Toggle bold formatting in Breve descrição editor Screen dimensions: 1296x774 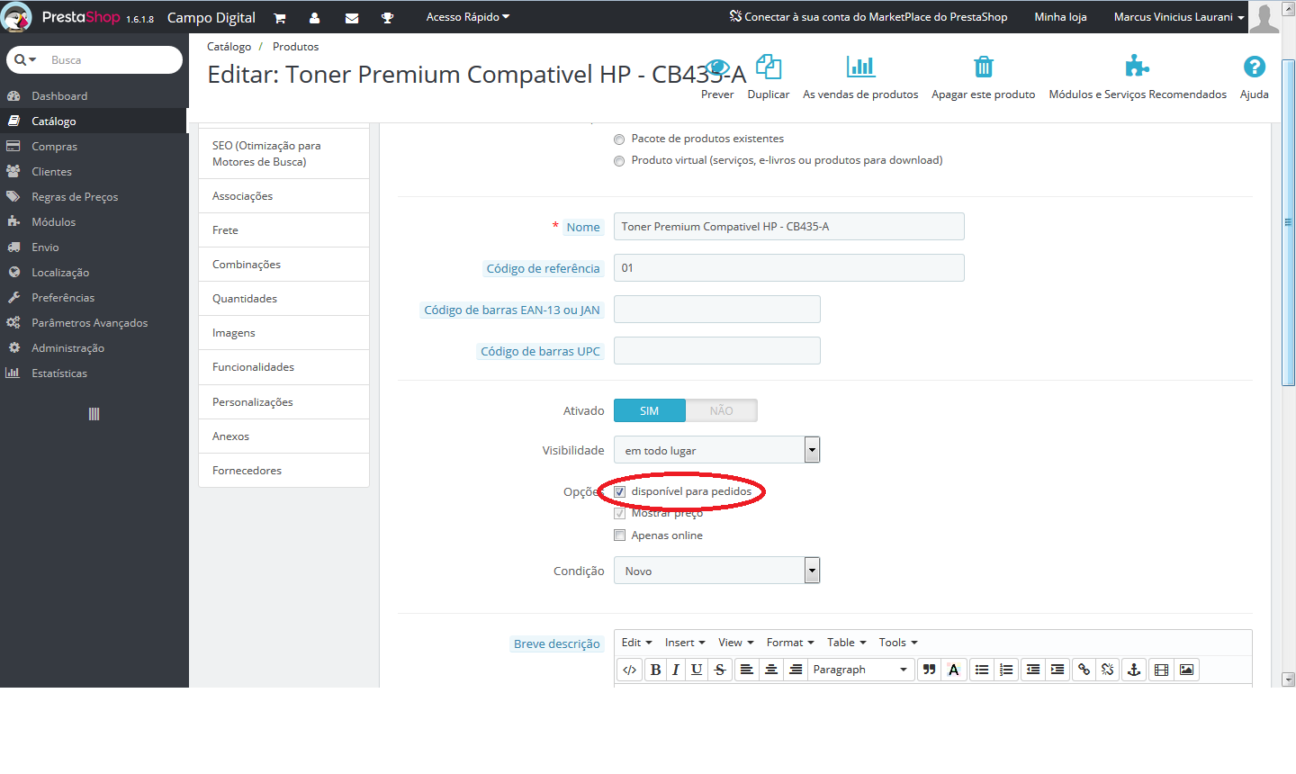pos(655,670)
